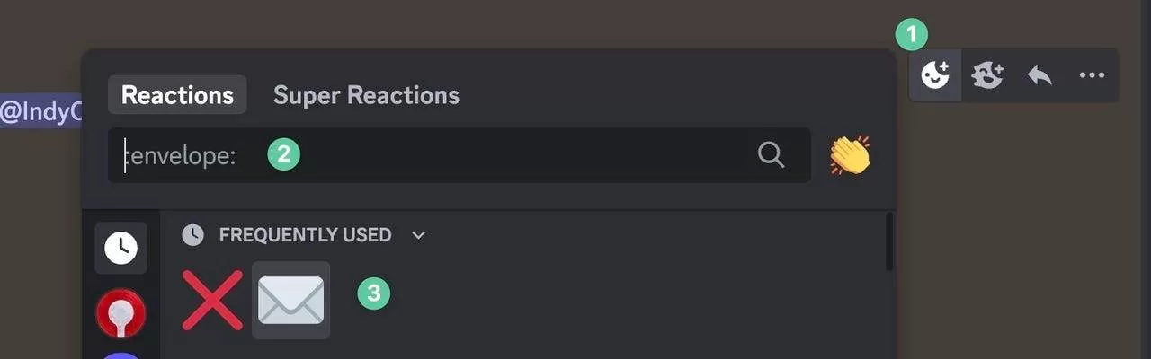
Task: Click the magnifying glass search icon
Action: (771, 155)
